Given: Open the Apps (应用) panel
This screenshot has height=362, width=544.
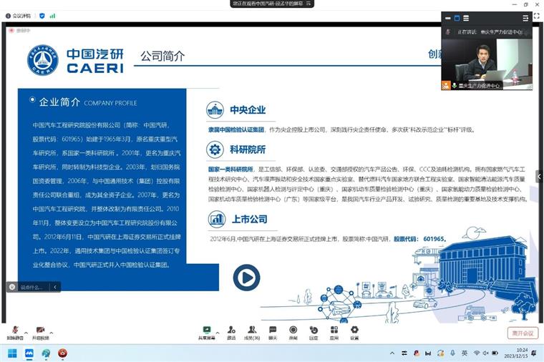Looking at the screenshot, I should click(x=334, y=333).
